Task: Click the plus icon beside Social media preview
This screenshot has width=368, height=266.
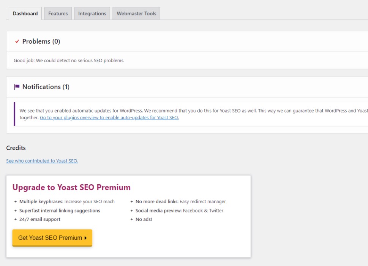Action: [x=132, y=211]
